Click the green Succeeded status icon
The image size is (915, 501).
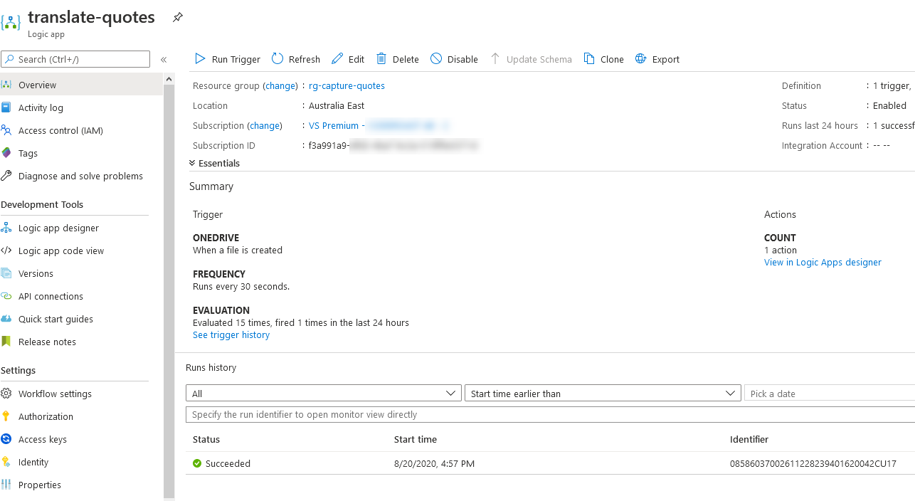point(197,463)
